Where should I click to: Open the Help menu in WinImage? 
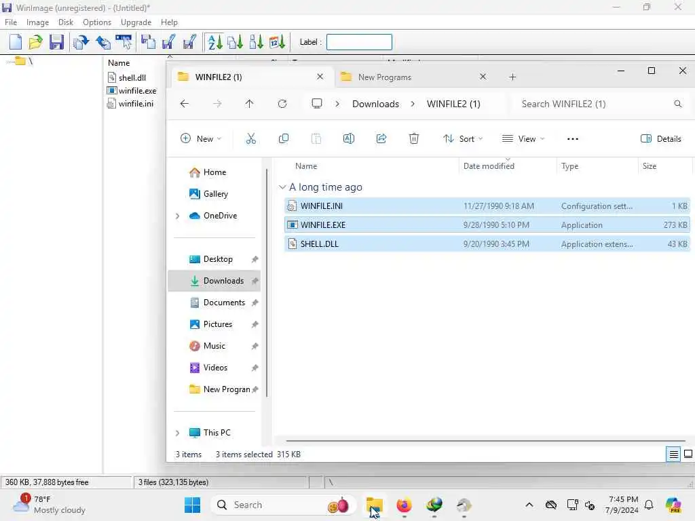(169, 22)
